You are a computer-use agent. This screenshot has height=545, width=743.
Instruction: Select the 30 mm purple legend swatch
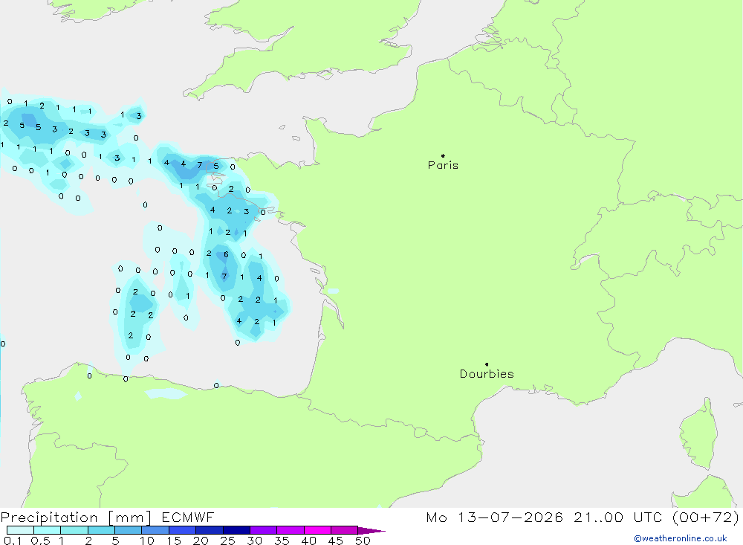tap(263, 530)
